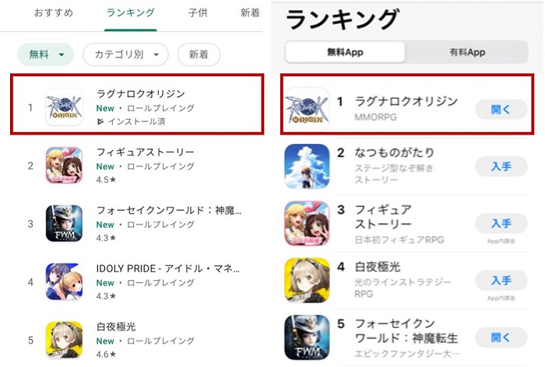The width and height of the screenshot is (545, 367).
Task: Tap the Figure Story app icon ranked 2
Action: [x=65, y=166]
